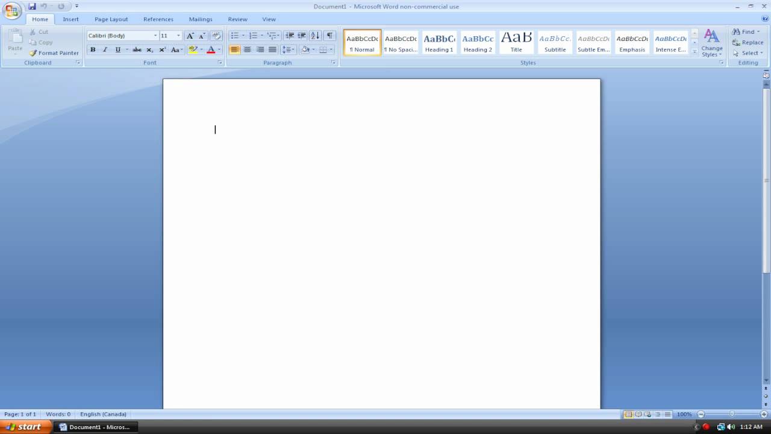The height and width of the screenshot is (434, 771).
Task: Click the zoom slider handle
Action: 732,414
